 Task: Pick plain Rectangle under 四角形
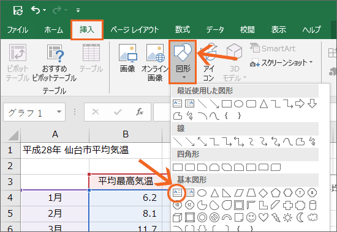[x=178, y=167]
